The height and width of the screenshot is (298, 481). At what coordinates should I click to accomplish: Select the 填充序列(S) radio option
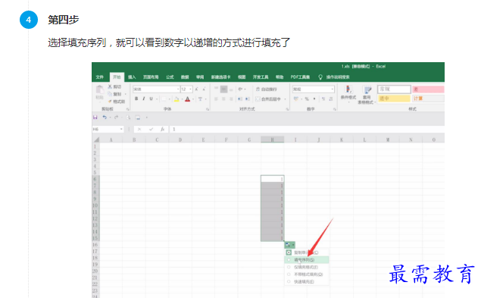point(289,260)
